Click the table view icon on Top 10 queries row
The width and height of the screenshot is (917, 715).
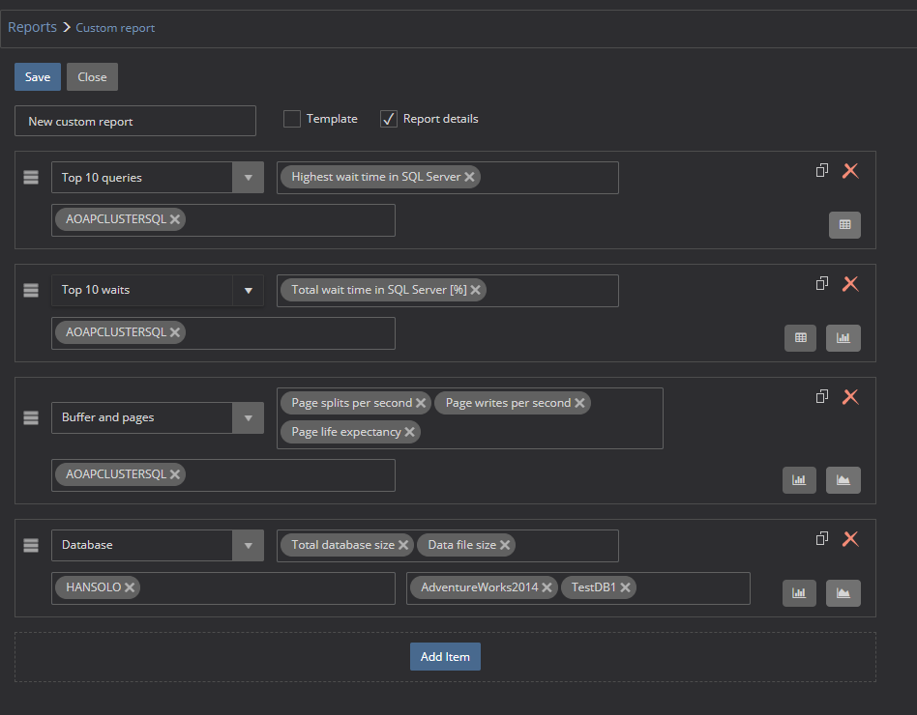(843, 224)
